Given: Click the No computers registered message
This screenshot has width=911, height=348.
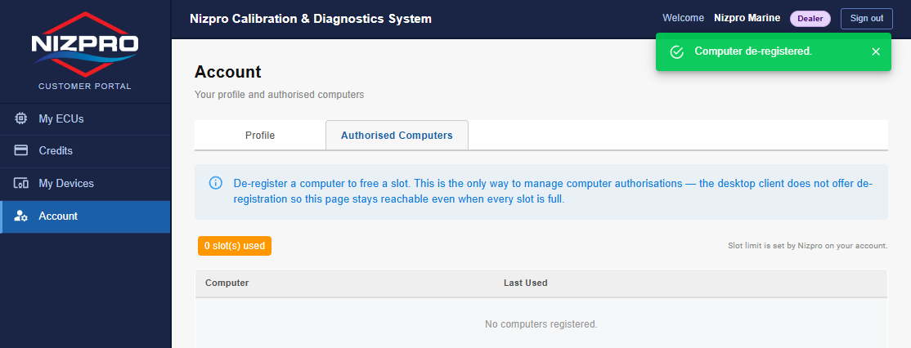Looking at the screenshot, I should pyautogui.click(x=541, y=324).
